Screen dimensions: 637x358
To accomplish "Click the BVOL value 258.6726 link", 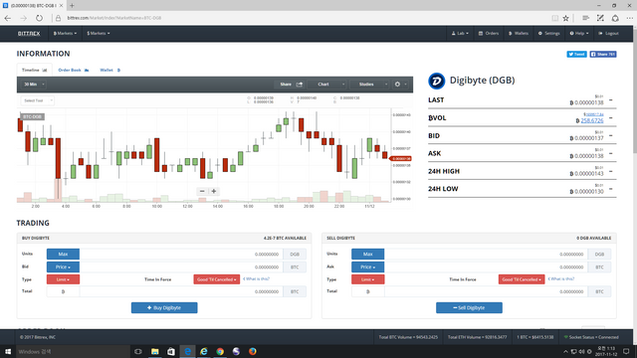I will 592,120.
